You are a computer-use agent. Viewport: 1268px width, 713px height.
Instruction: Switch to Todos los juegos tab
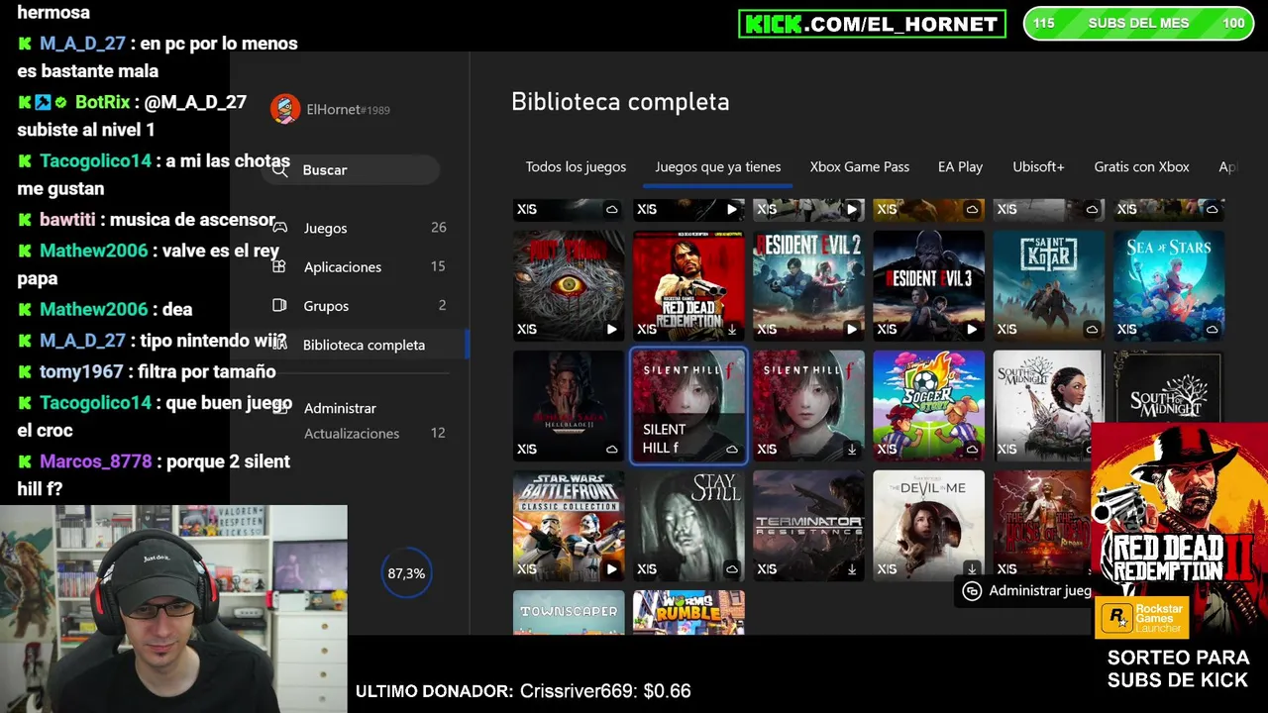pyautogui.click(x=576, y=166)
